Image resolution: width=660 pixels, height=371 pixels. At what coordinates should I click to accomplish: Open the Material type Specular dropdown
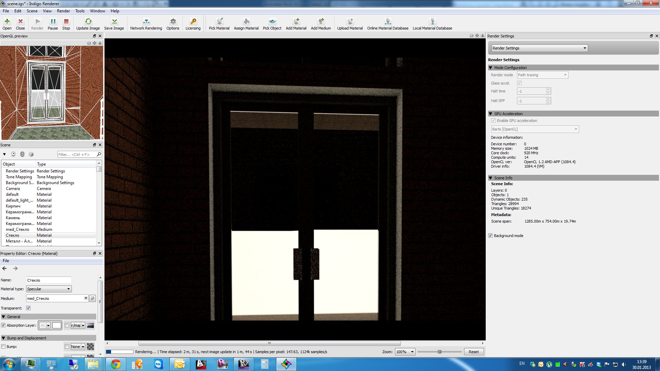click(x=49, y=289)
